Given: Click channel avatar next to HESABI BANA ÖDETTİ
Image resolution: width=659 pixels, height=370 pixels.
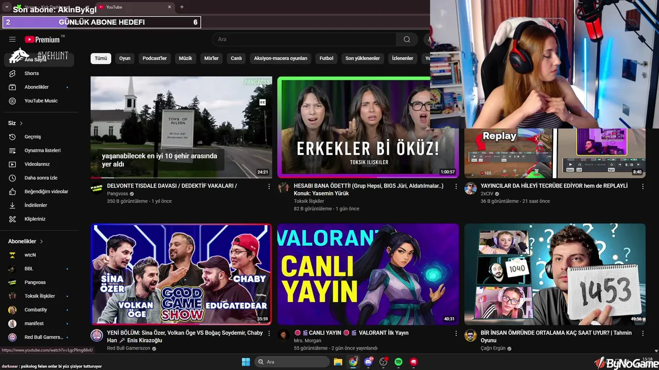Looking at the screenshot, I should pos(284,188).
